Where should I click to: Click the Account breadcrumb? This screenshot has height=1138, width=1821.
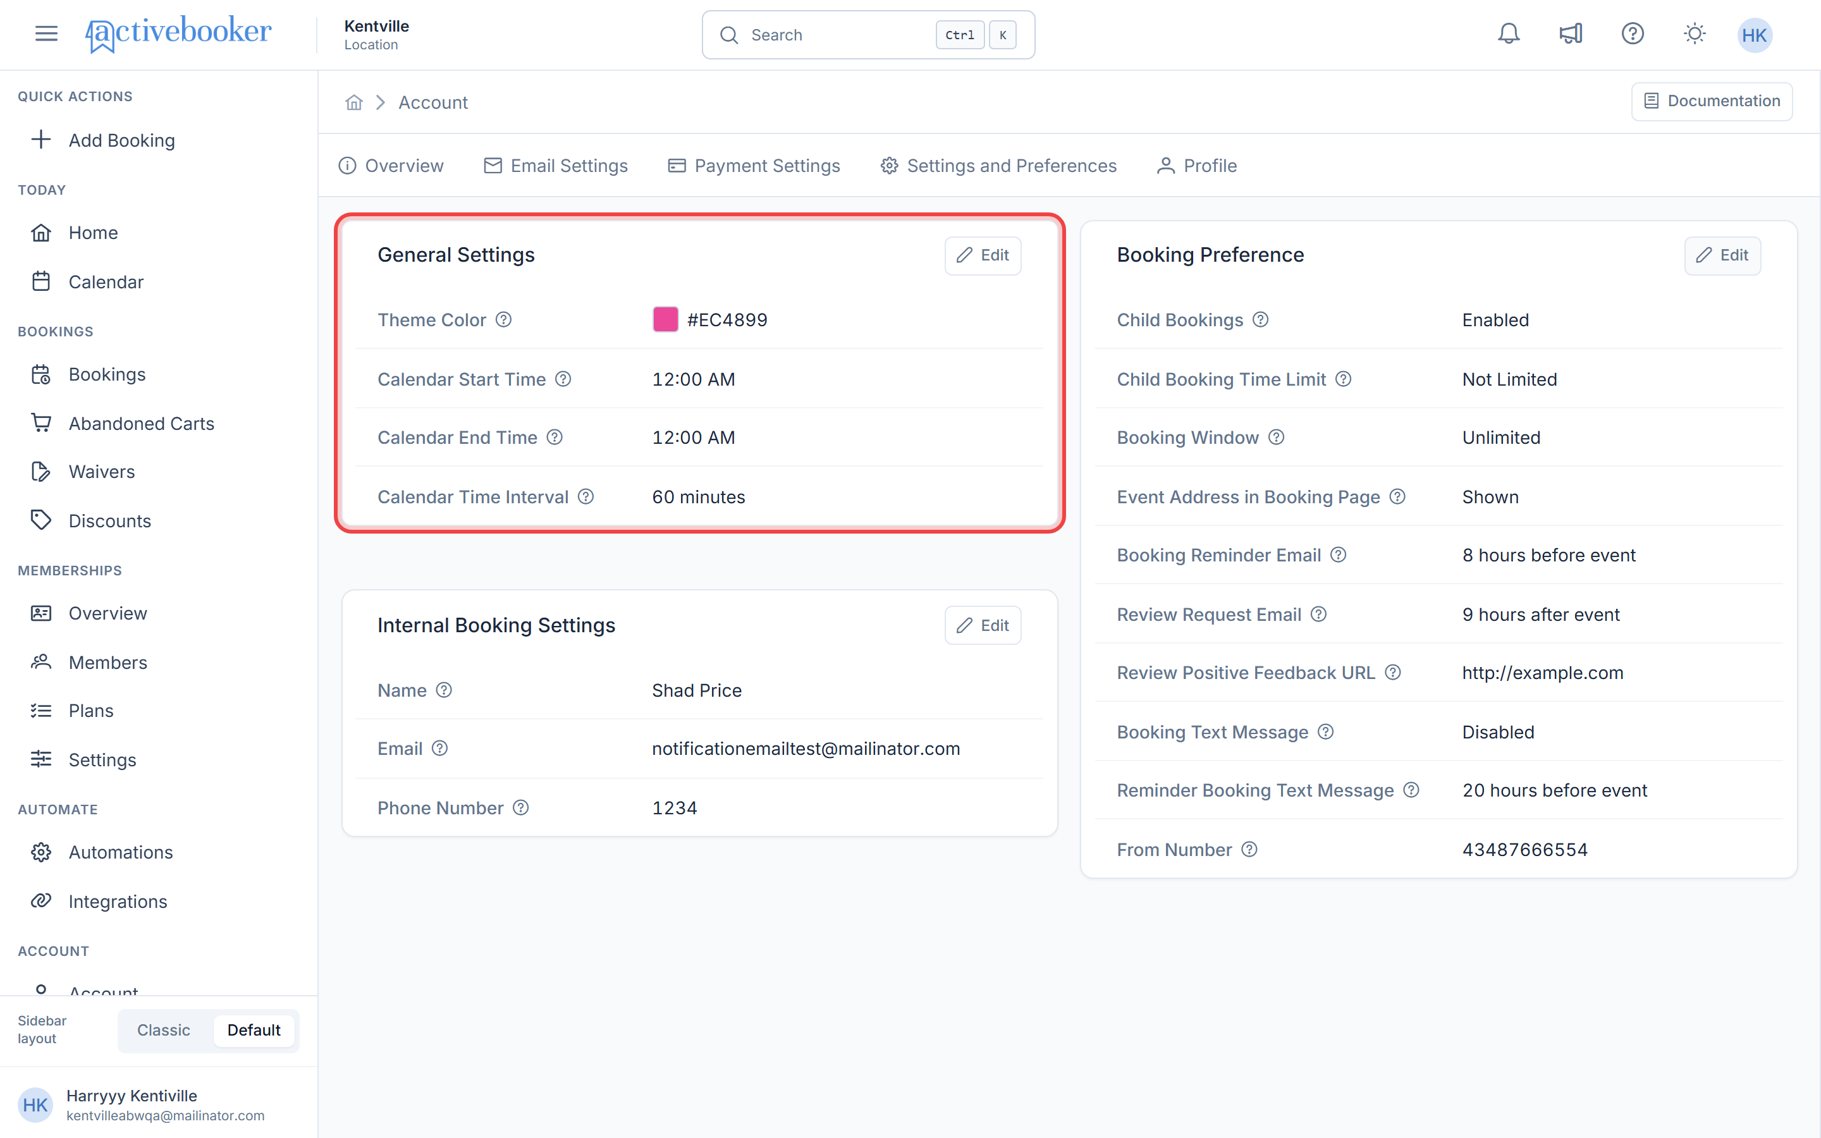pos(432,102)
